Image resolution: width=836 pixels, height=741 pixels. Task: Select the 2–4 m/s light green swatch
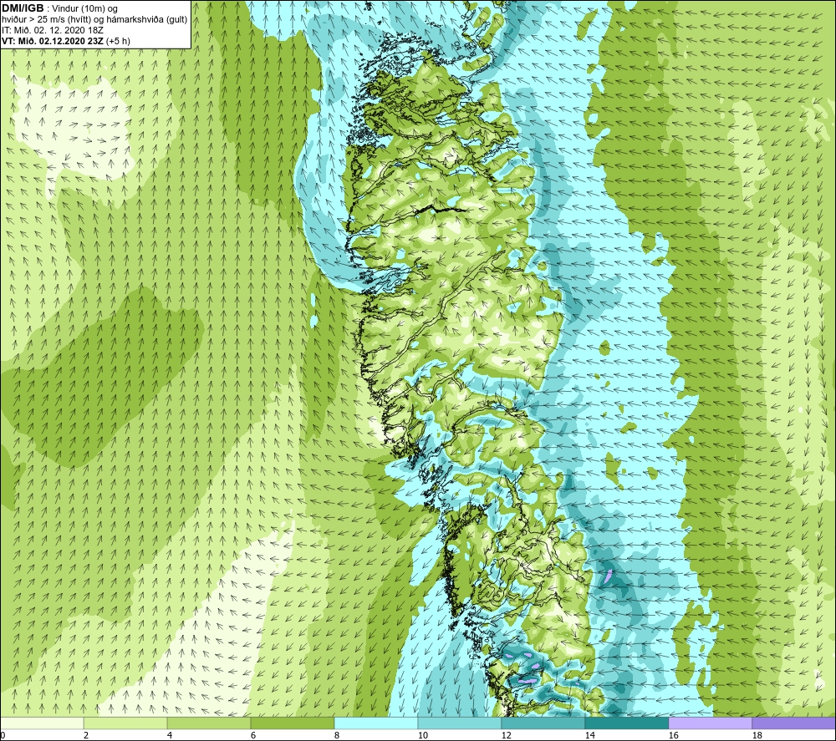[125, 723]
